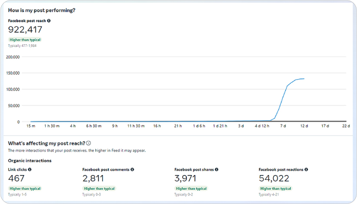Viewport: 357px width, 204px height.
Task: Select the Organic interactions heading
Action: click(x=29, y=161)
